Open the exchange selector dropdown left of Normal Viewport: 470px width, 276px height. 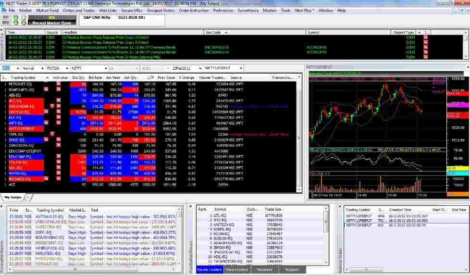18,68
